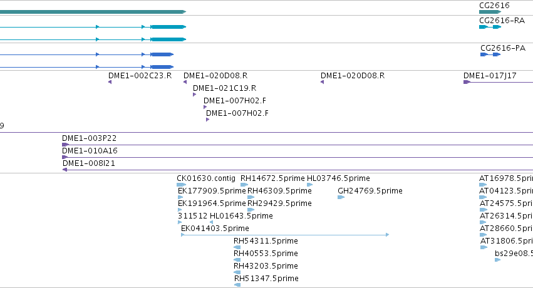Select the RH14672.5prime EST glyph
Image resolution: width=533 pixels, height=288 pixels.
[244, 185]
